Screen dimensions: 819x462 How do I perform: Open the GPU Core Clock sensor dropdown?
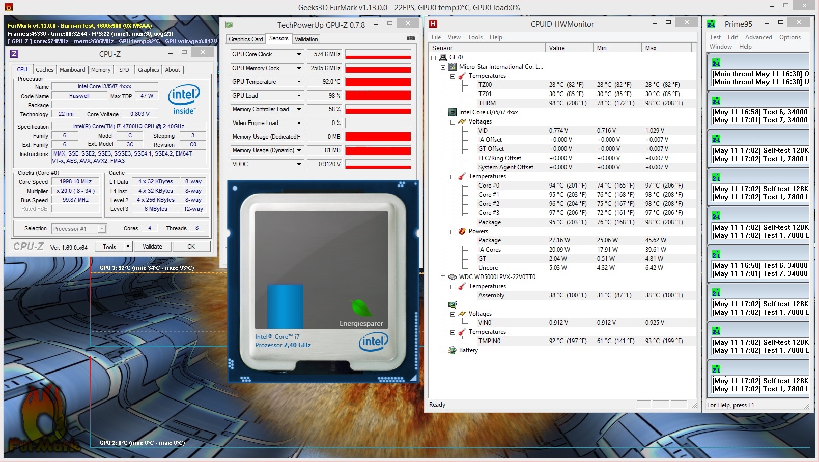(299, 54)
